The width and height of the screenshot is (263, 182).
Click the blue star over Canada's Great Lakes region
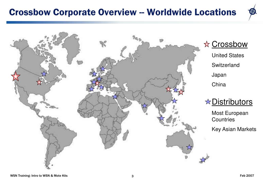pos(44,74)
